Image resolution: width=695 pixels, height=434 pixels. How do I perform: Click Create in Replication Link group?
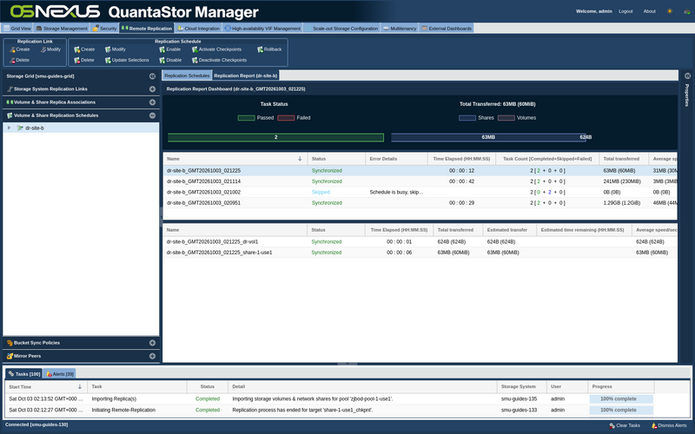[20, 49]
